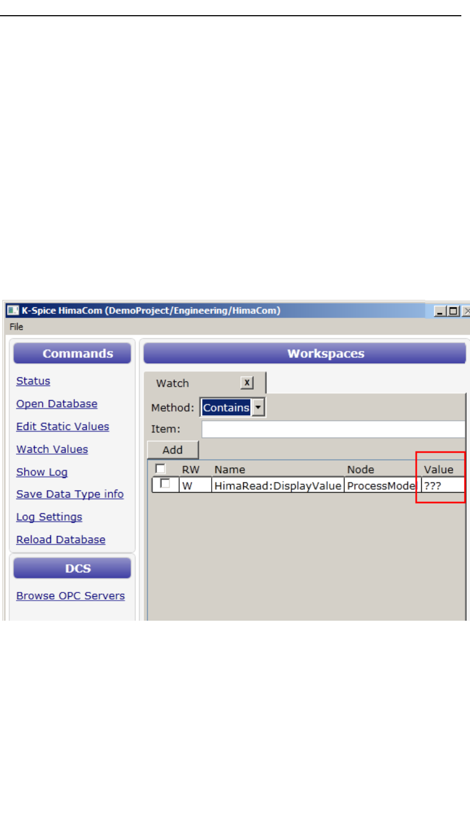Open the File menu
Image resolution: width=470 pixels, height=818 pixels.
click(16, 327)
